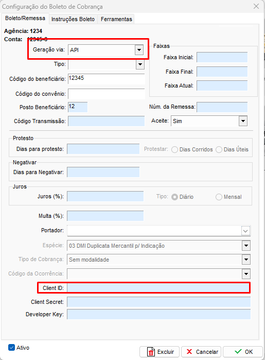Image resolution: width=265 pixels, height=360 pixels.
Task: Focus the Client Secret field
Action: point(159,302)
